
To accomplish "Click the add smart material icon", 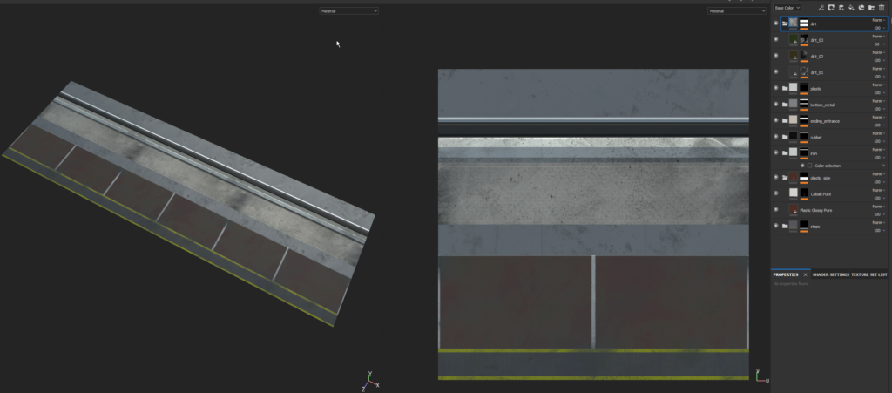I will (862, 7).
